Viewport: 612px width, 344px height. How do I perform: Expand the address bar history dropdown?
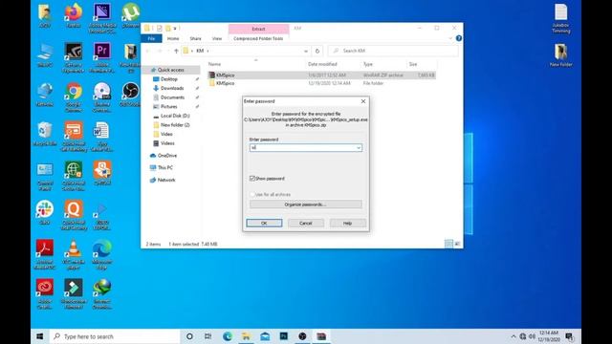pyautogui.click(x=306, y=51)
